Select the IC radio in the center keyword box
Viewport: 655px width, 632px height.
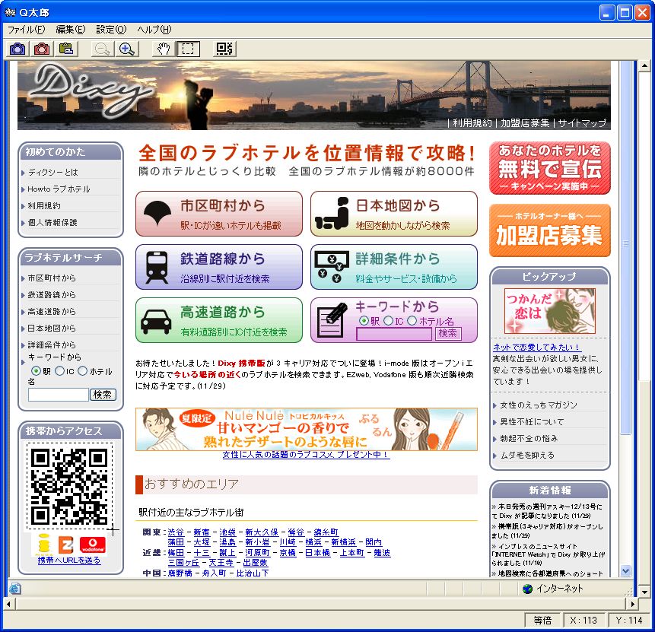pyautogui.click(x=388, y=320)
